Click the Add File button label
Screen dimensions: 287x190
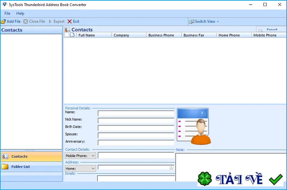tap(14, 22)
